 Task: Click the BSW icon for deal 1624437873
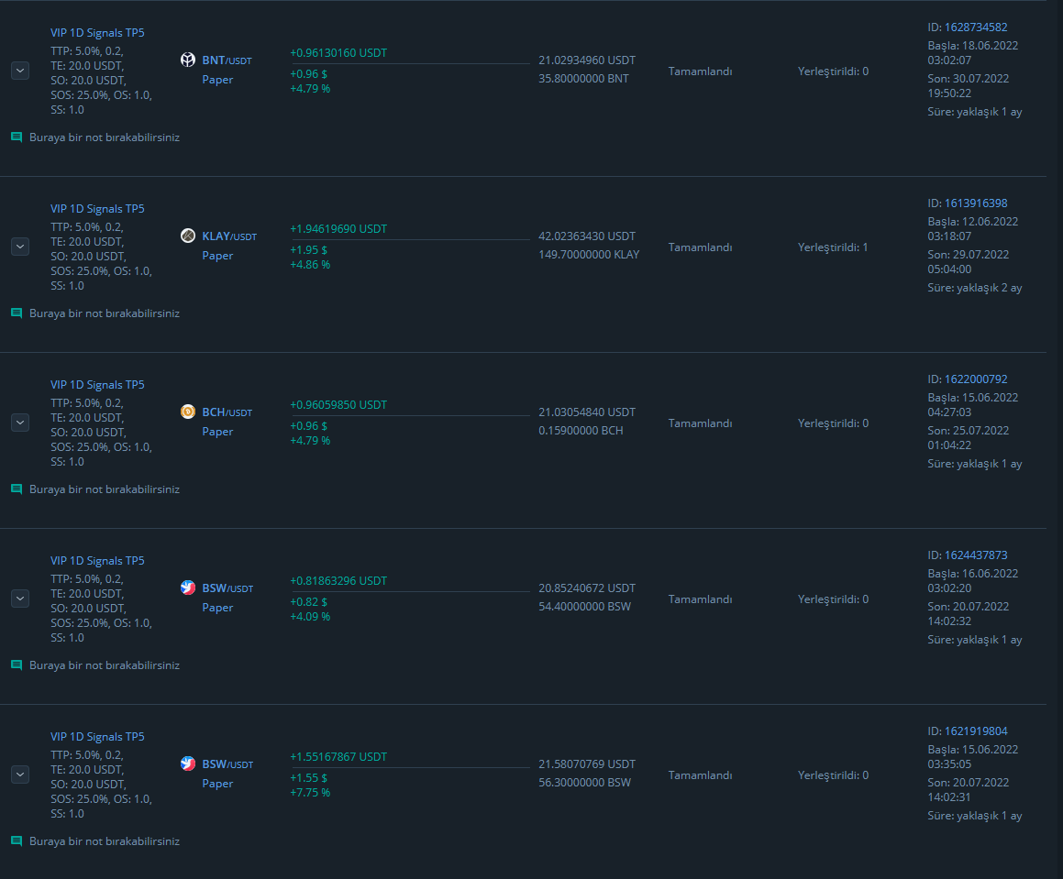coord(188,588)
